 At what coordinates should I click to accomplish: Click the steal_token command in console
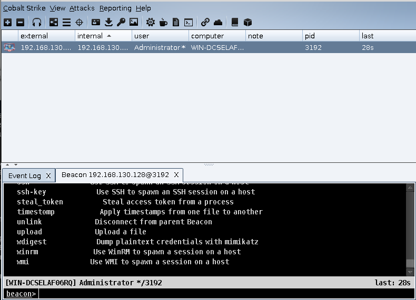(40, 202)
